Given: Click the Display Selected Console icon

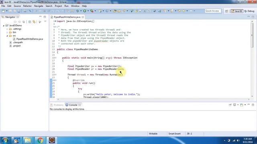Looking at the screenshot, I should click(235, 105).
